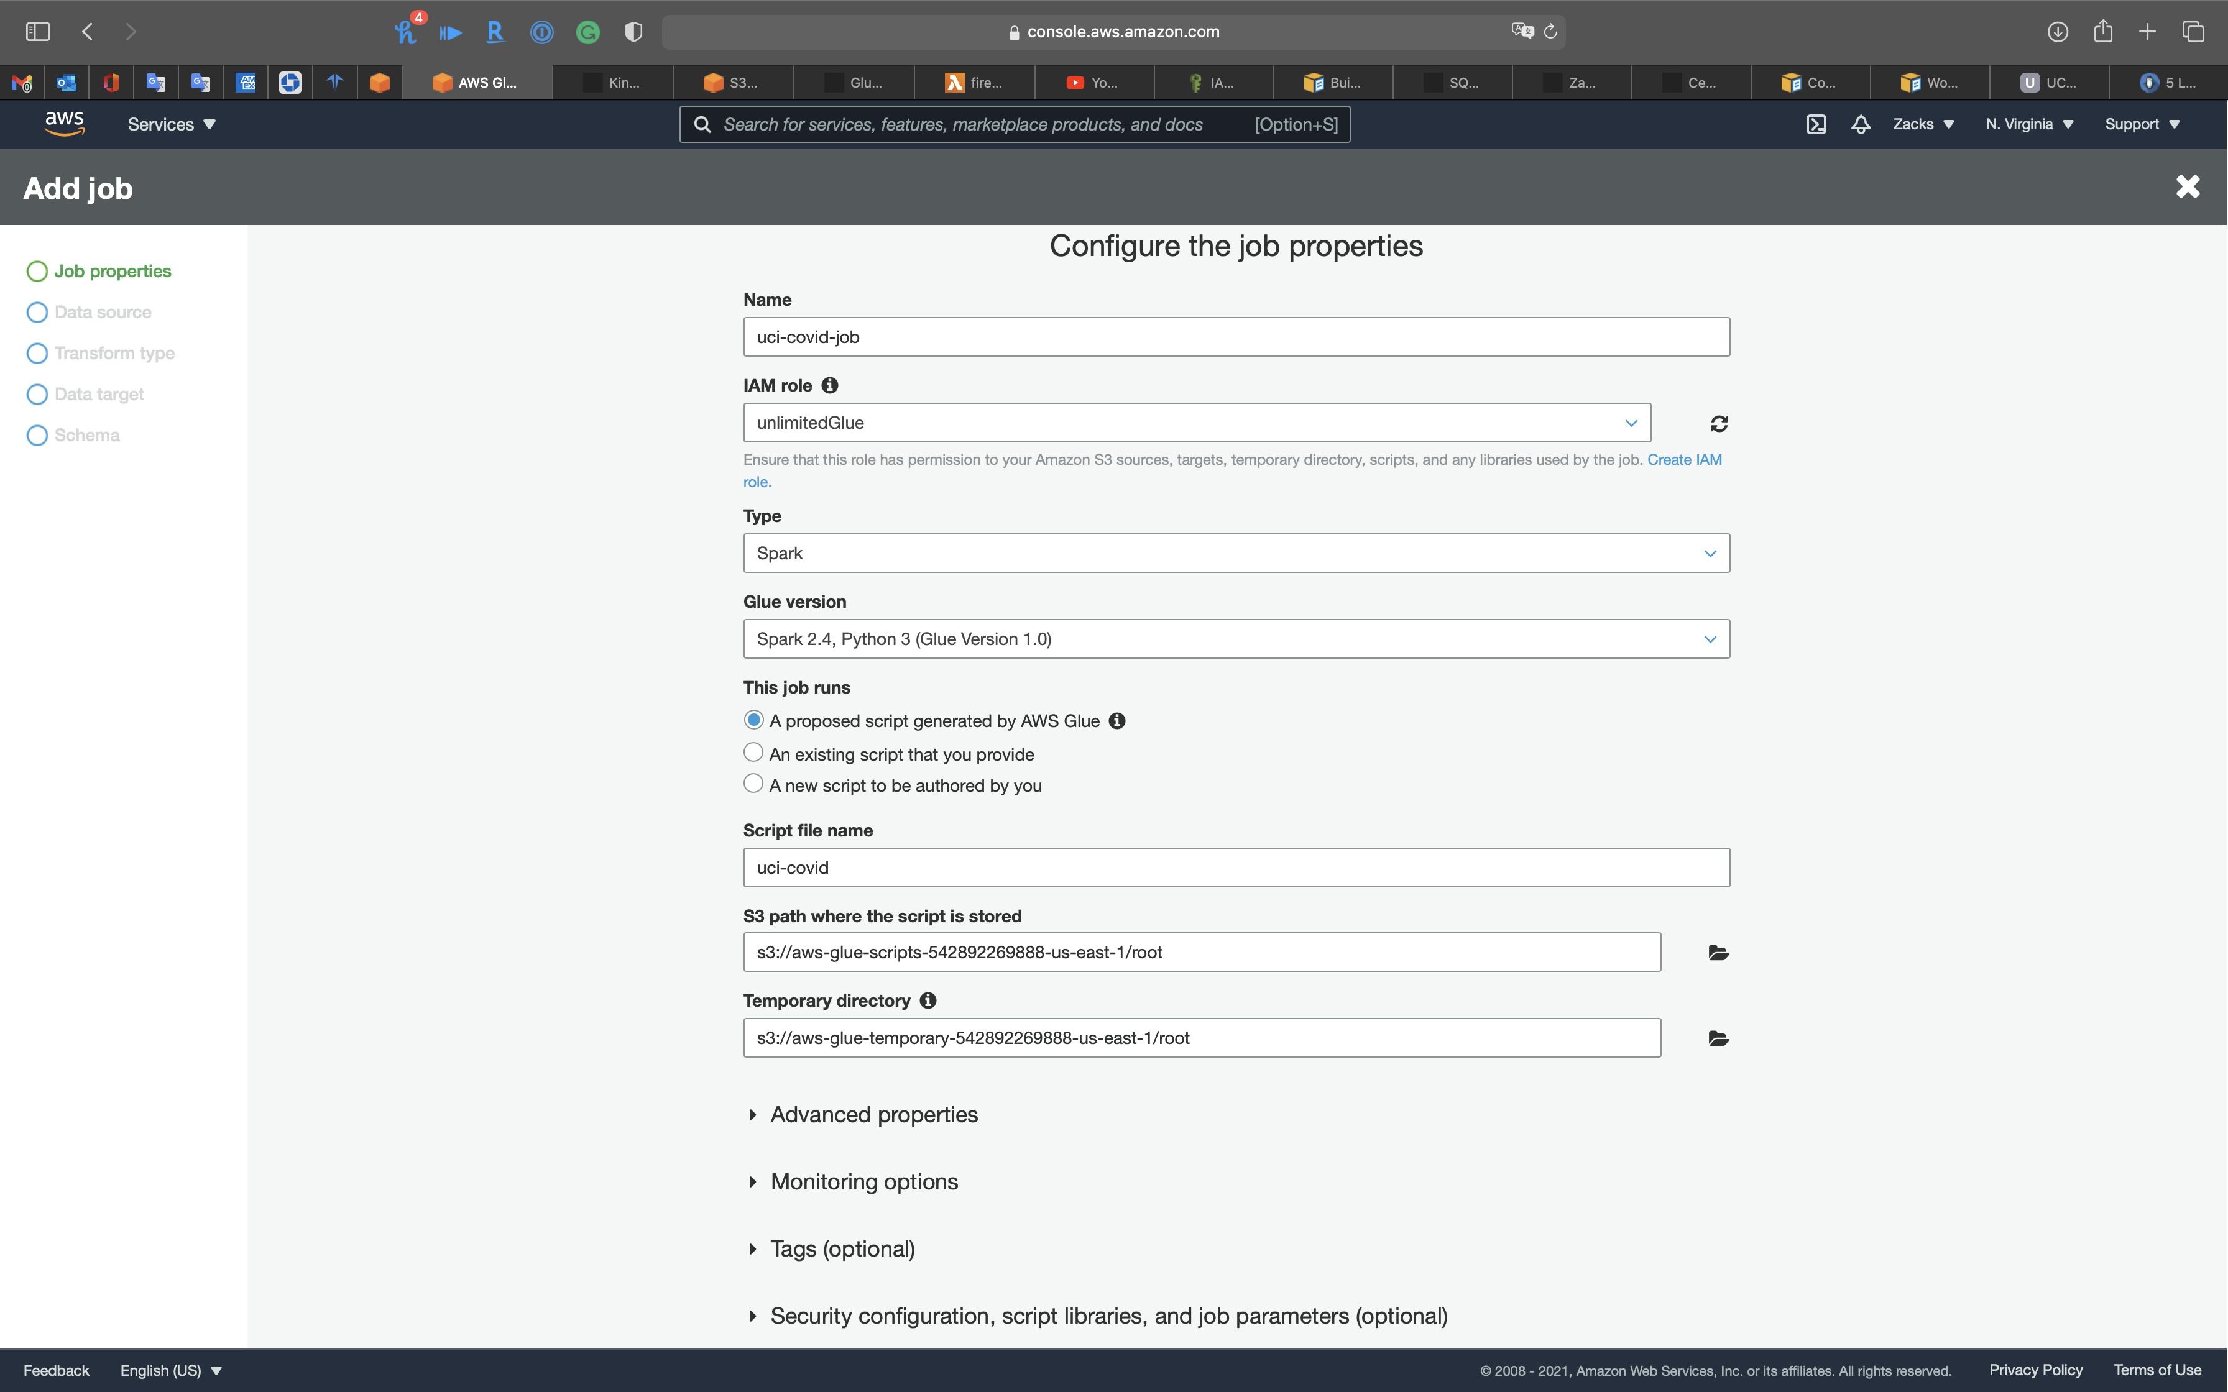Select 'An existing script that you provide'
The height and width of the screenshot is (1392, 2228).
753,753
